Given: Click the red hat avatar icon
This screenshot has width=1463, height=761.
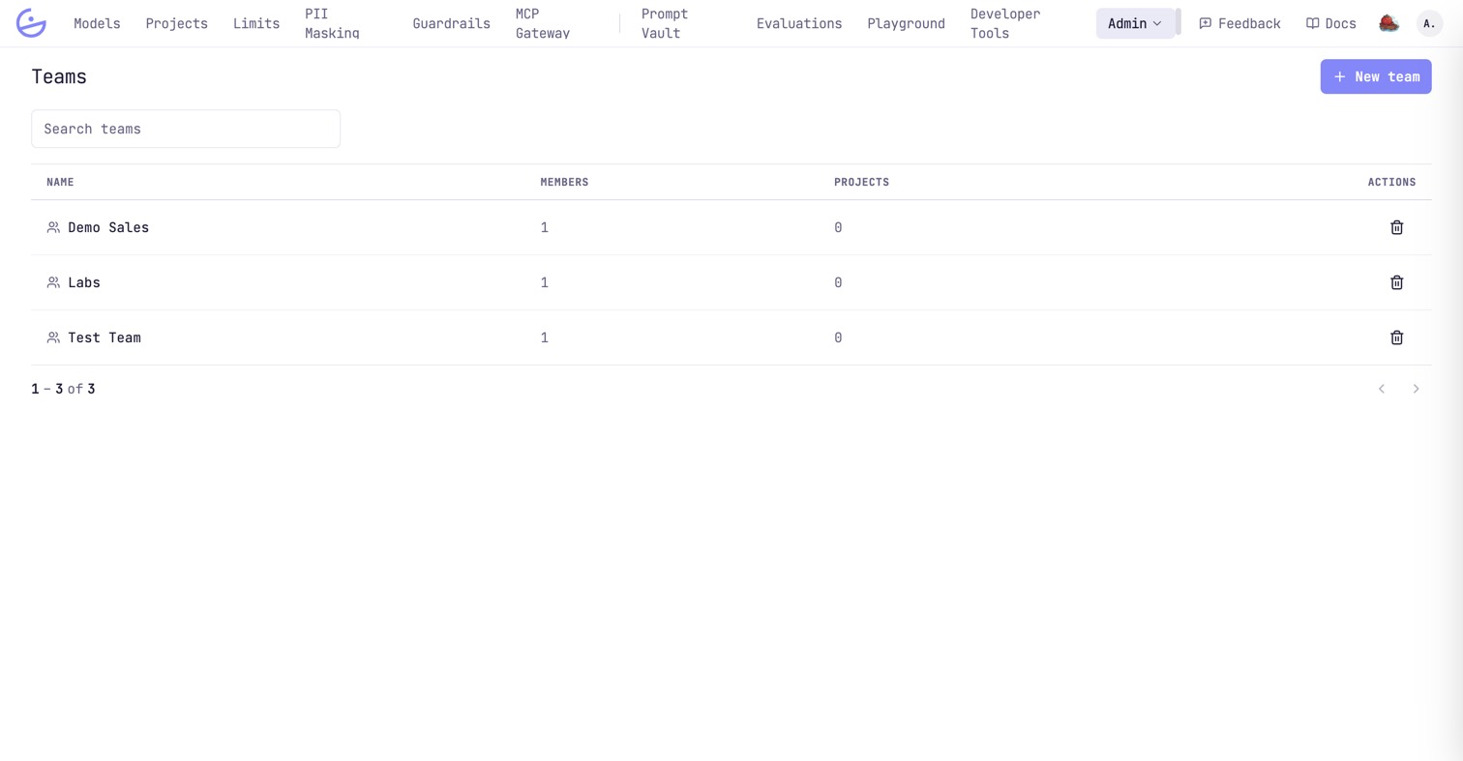Looking at the screenshot, I should click(x=1388, y=23).
